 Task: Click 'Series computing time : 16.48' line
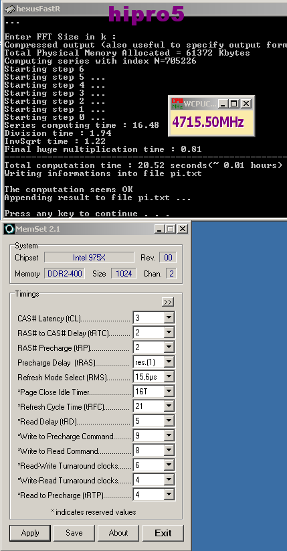point(82,125)
